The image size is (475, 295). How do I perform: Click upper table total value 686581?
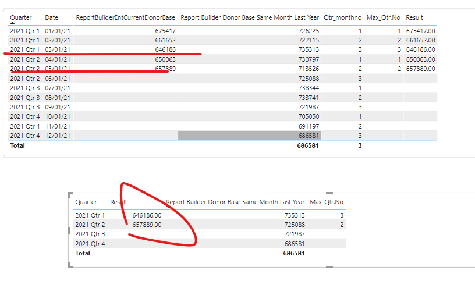click(308, 145)
